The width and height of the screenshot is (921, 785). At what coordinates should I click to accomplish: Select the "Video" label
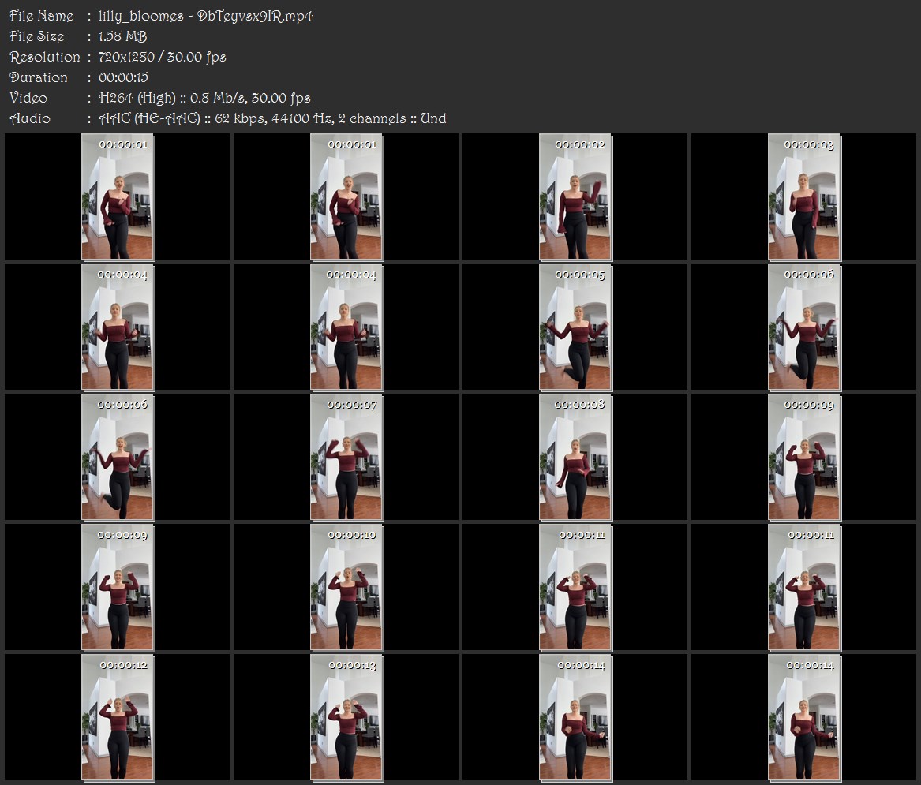click(x=28, y=98)
